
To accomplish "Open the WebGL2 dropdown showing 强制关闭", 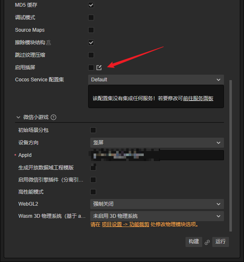I will click(157, 204).
